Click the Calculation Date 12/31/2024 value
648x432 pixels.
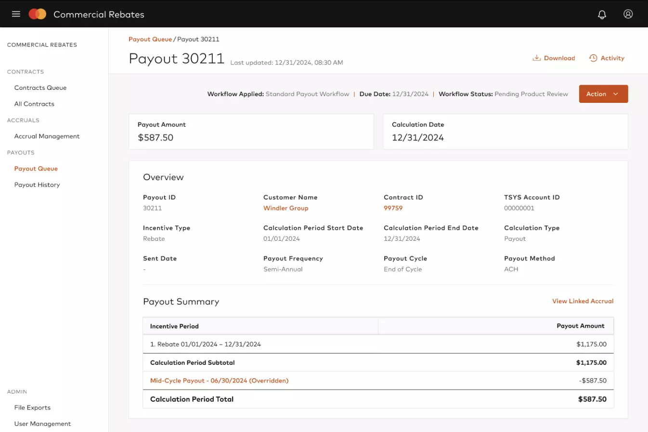click(418, 137)
